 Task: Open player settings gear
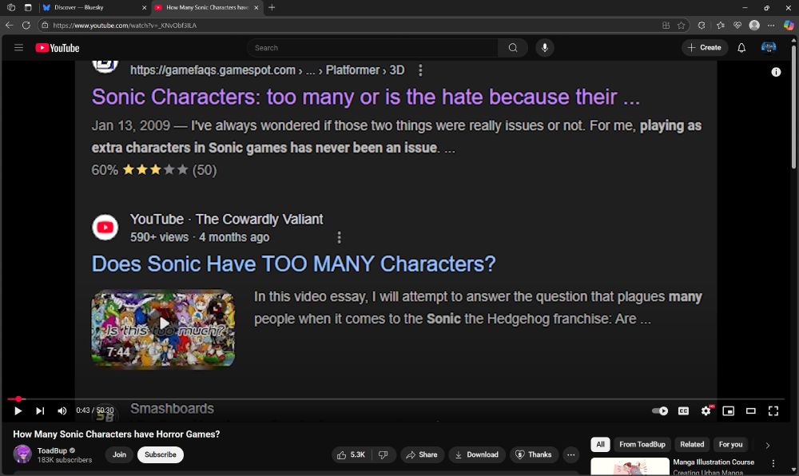706,411
